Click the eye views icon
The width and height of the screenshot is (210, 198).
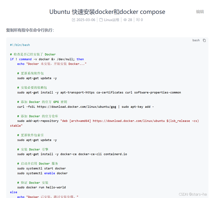pyautogui.click(x=125, y=20)
